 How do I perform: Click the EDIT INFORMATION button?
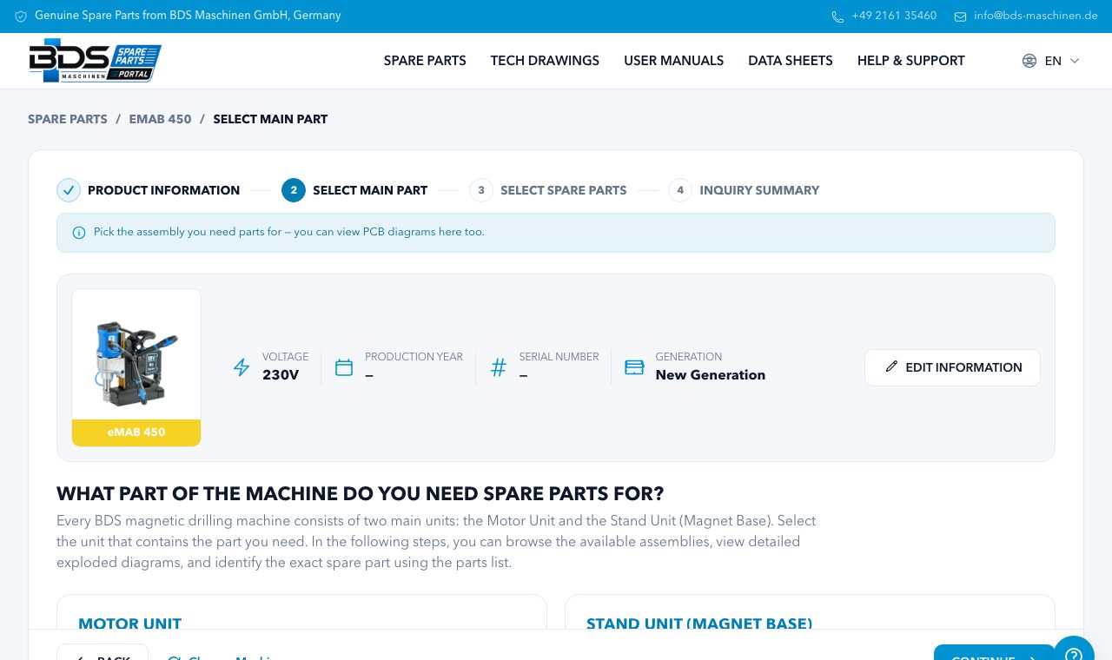[x=952, y=367]
